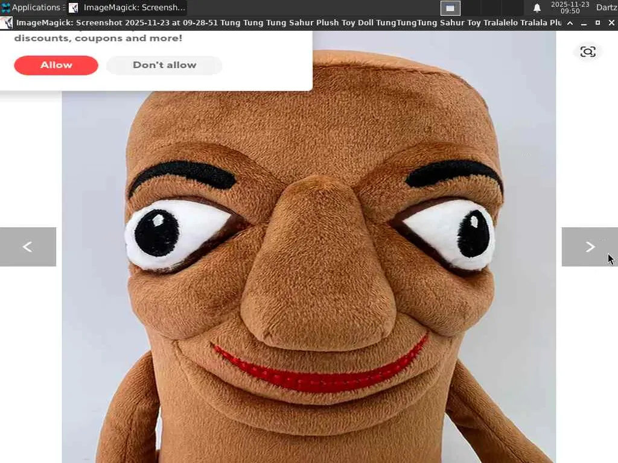Click the image search camera icon
The image size is (618, 463).
click(x=588, y=52)
